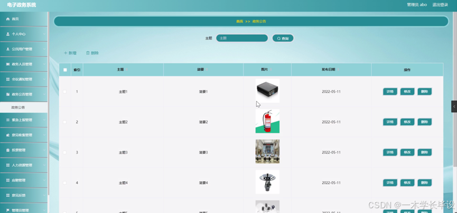The height and width of the screenshot is (213, 457).
Task: Click the icon next to 投票管理
Action: click(8, 150)
